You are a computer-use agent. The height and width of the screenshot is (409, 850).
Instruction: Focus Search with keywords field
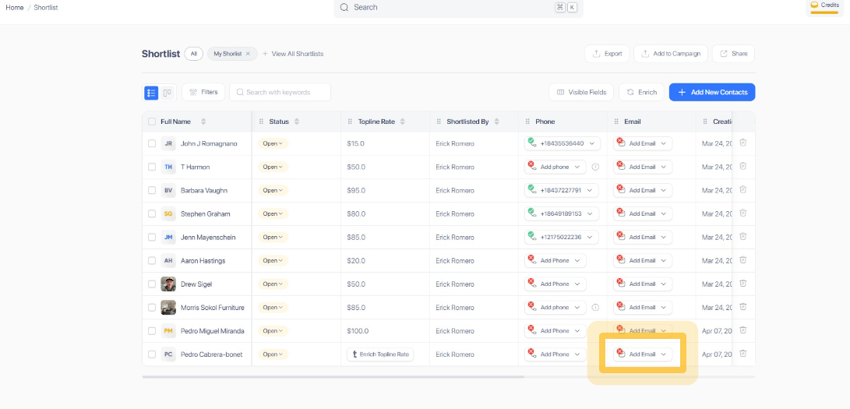tap(280, 92)
